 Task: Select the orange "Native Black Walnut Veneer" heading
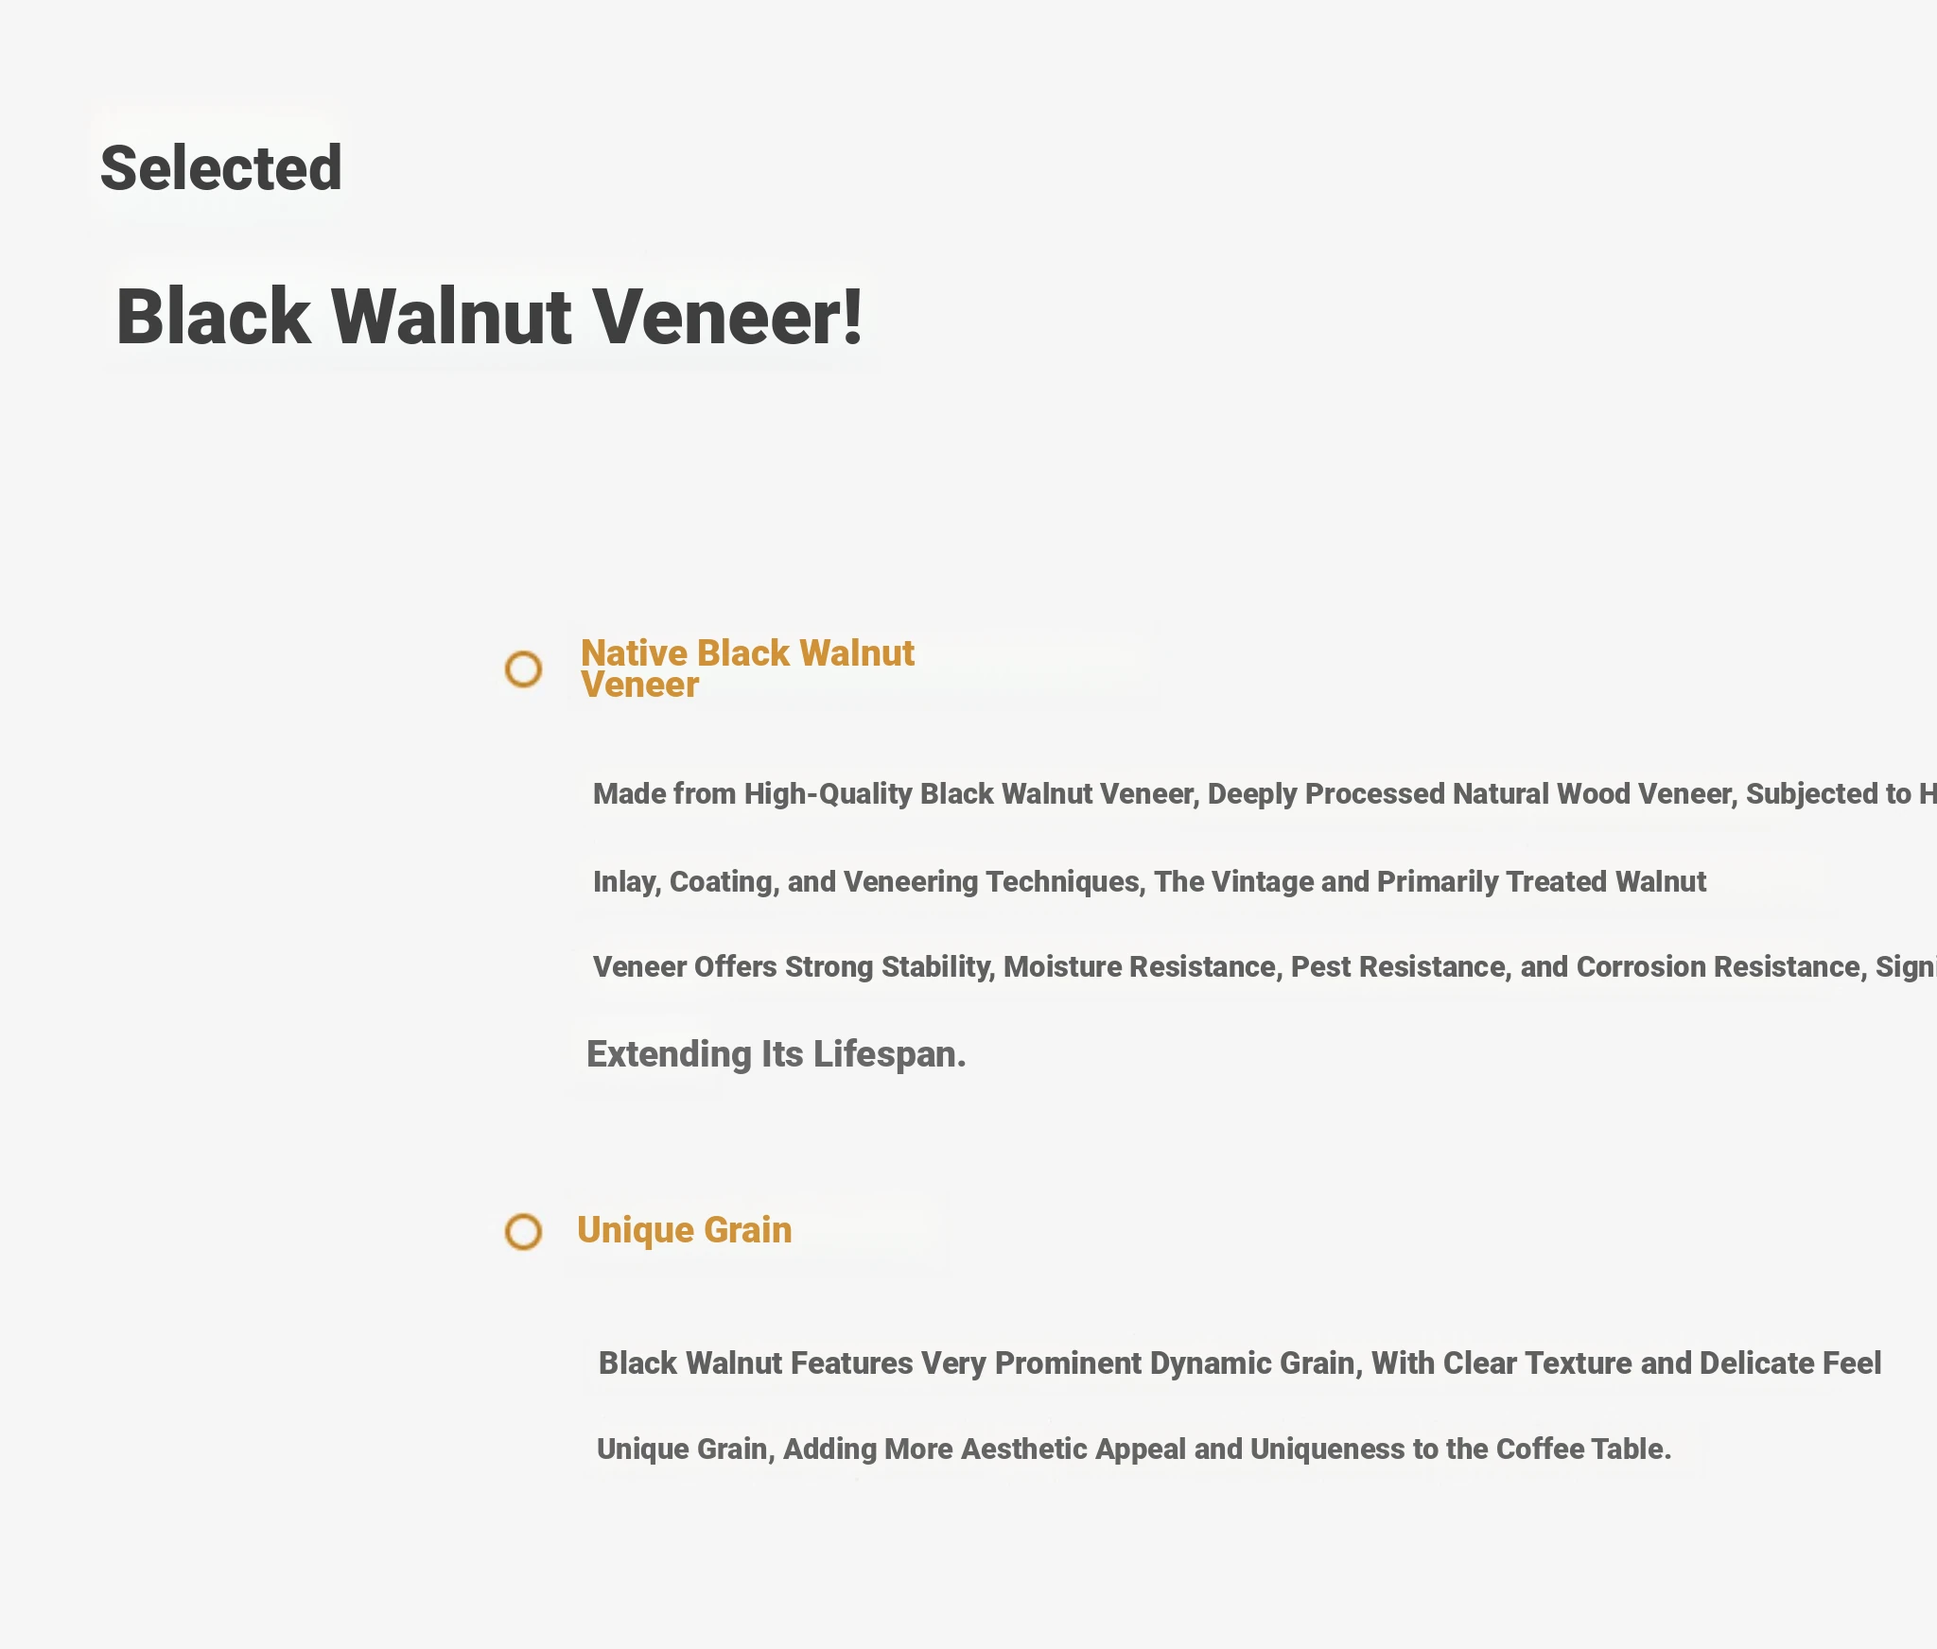[x=747, y=668]
